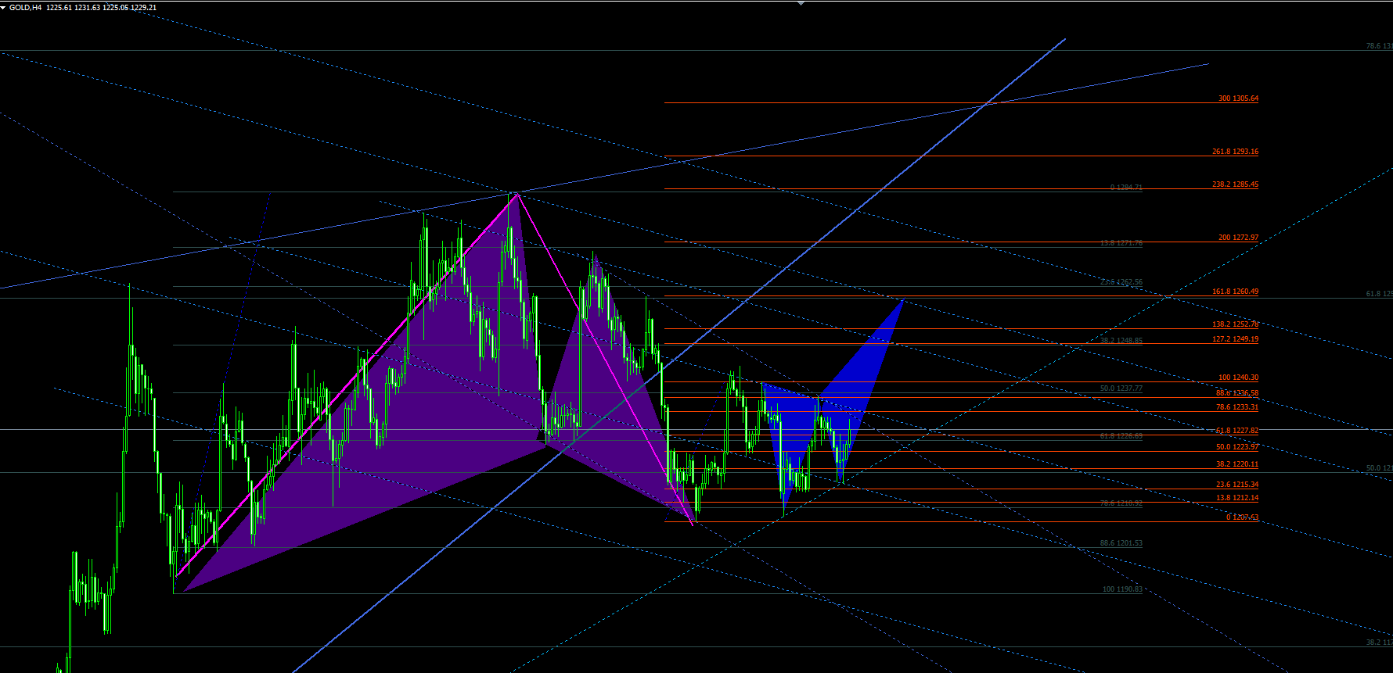Screen dimensions: 1393x673
Task: Select the 78.6 1233.31 Fibonacci level label
Action: tap(1237, 407)
